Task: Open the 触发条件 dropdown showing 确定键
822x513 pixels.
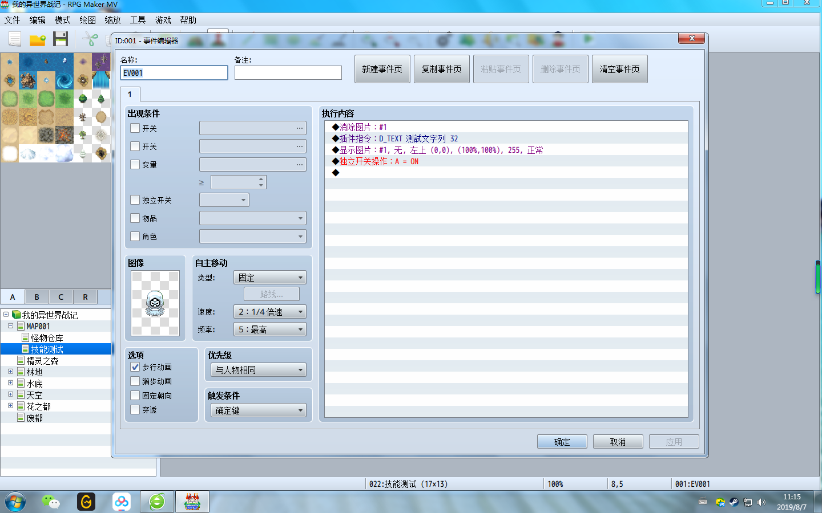Action: tap(259, 410)
